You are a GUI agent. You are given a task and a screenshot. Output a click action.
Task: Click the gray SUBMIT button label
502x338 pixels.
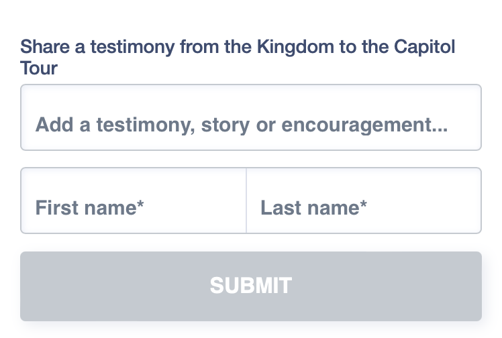[x=250, y=286]
